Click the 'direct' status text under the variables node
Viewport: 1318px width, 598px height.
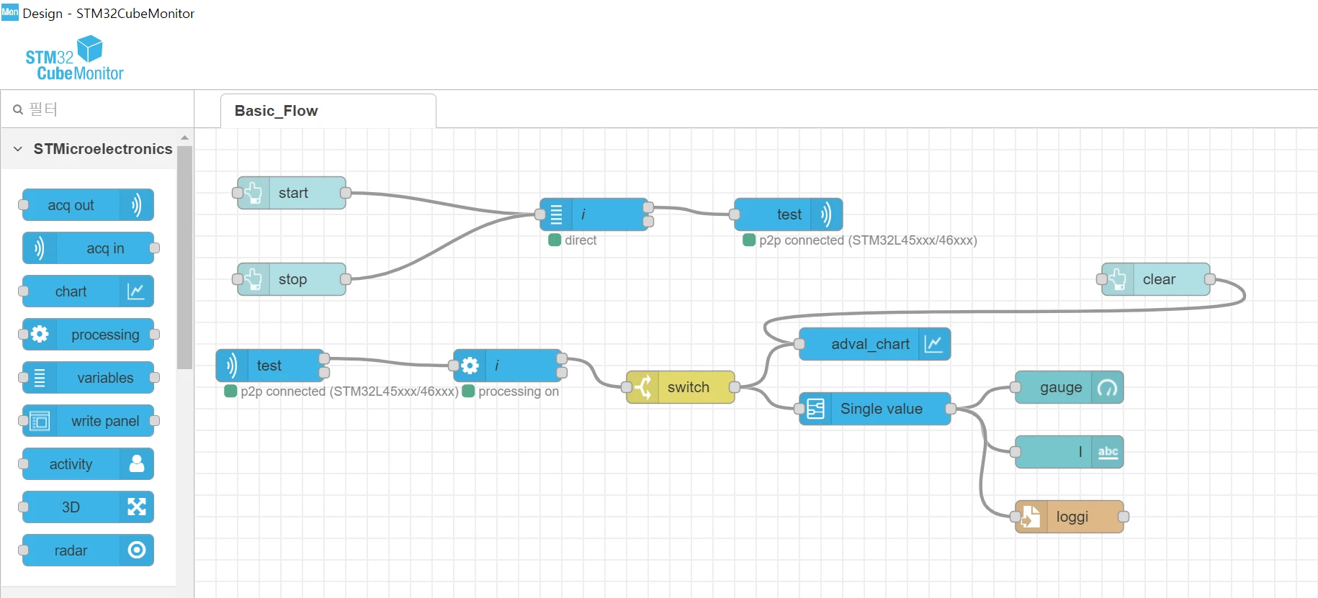pos(580,240)
